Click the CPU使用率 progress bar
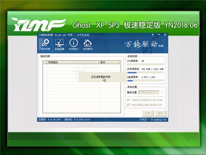Screen dimensions: 206x155 [x=145, y=65]
